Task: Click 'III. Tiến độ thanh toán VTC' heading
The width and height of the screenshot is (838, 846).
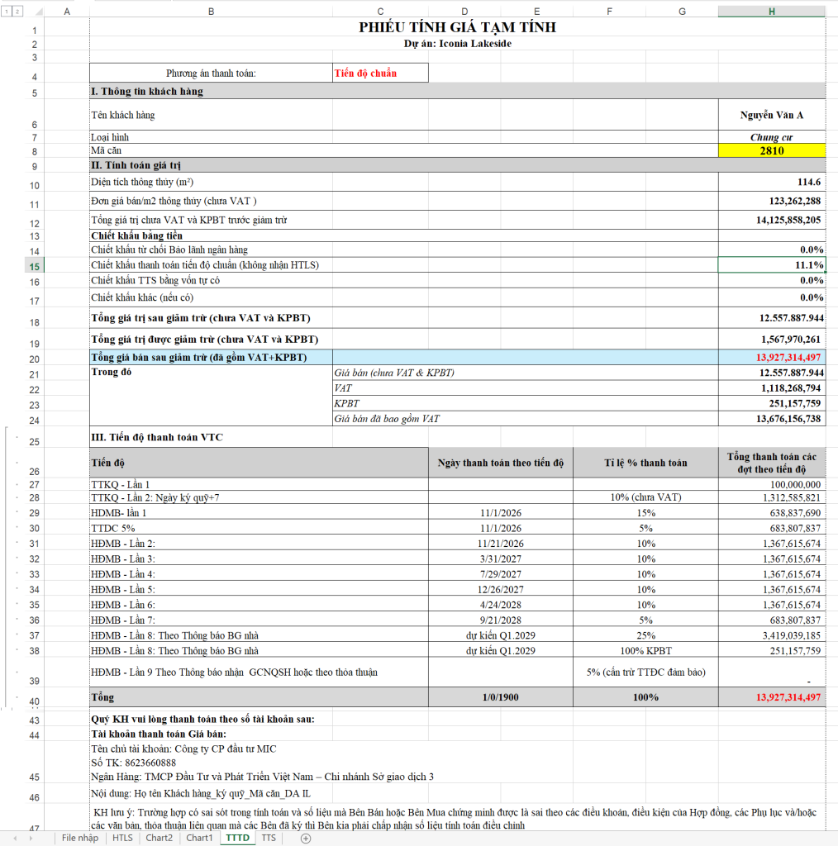Action: pos(157,437)
